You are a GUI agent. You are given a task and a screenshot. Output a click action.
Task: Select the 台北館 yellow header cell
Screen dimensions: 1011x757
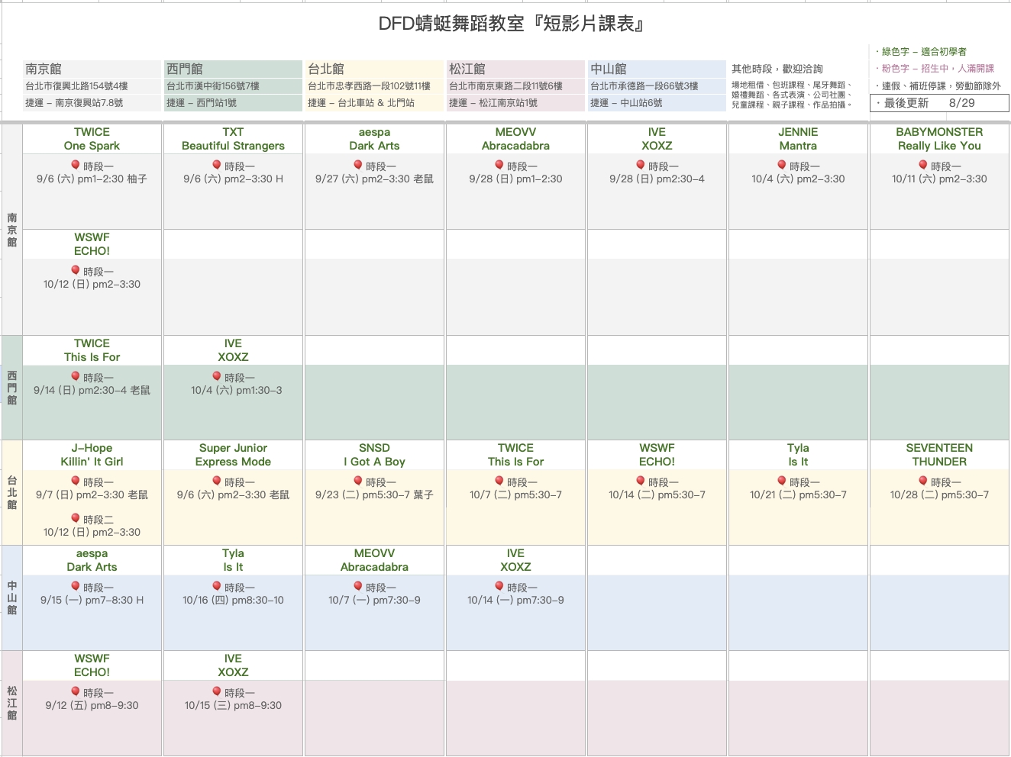[374, 69]
